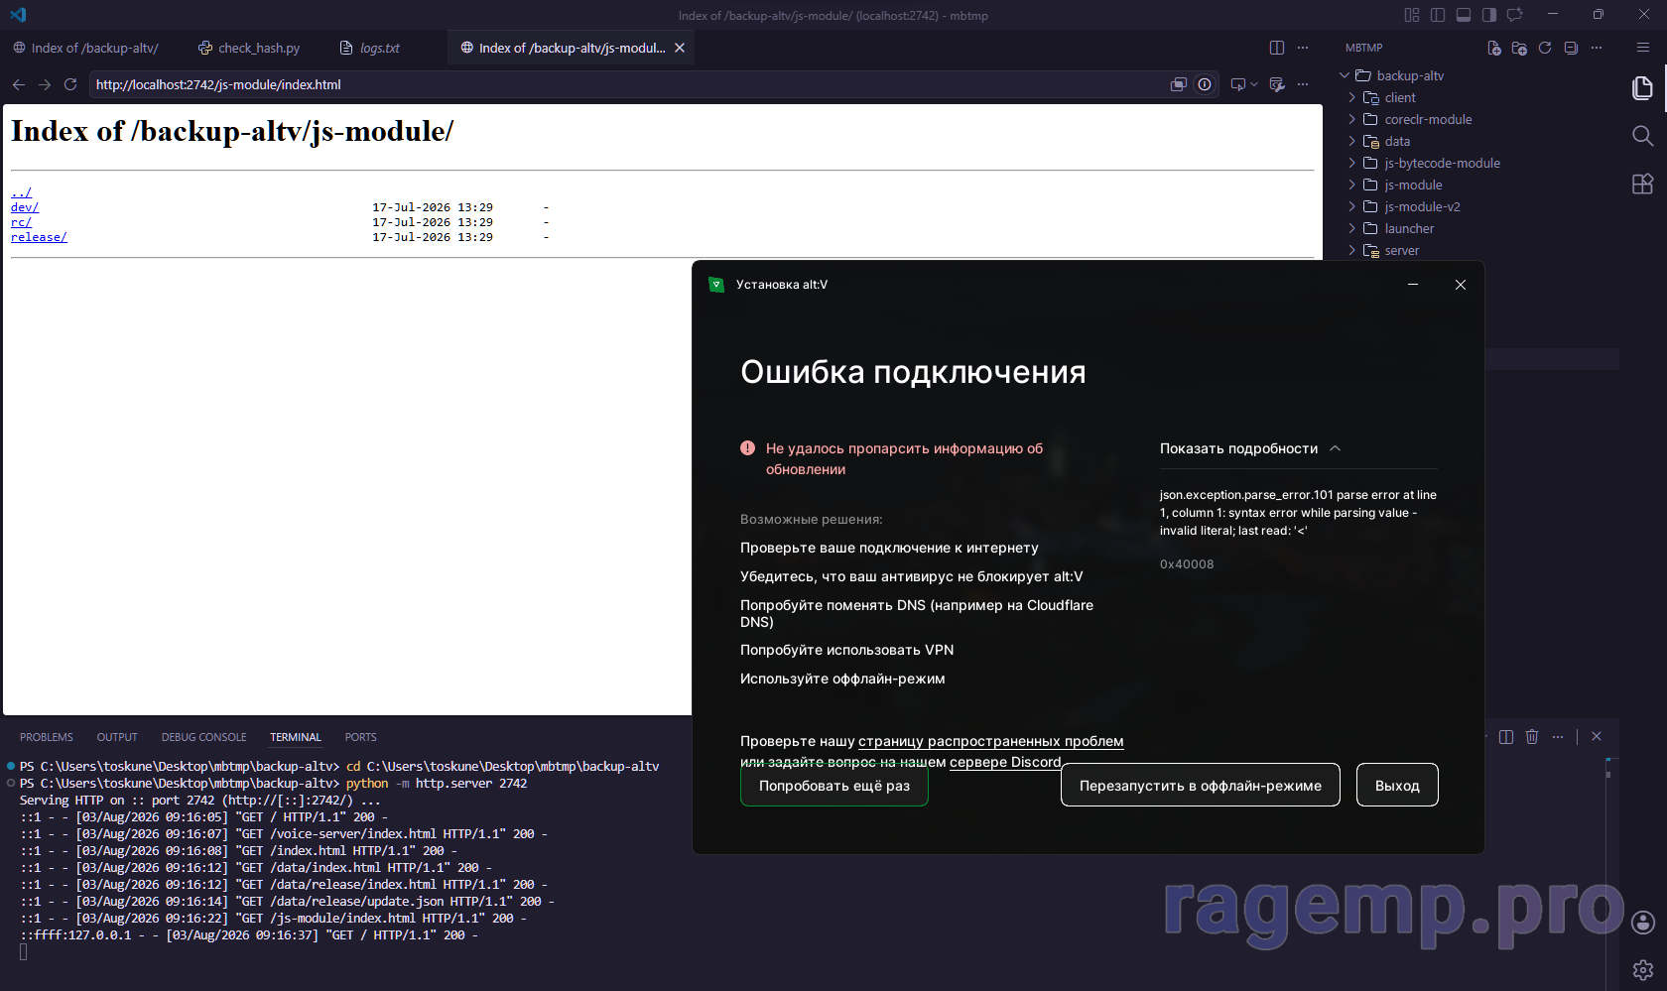The height and width of the screenshot is (991, 1667).
Task: Expand the js-module-v2 folder
Action: click(1352, 206)
